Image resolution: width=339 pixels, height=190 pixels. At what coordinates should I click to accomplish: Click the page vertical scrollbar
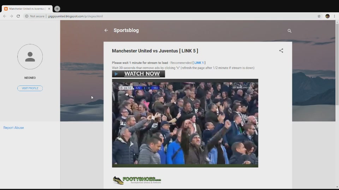click(337, 65)
